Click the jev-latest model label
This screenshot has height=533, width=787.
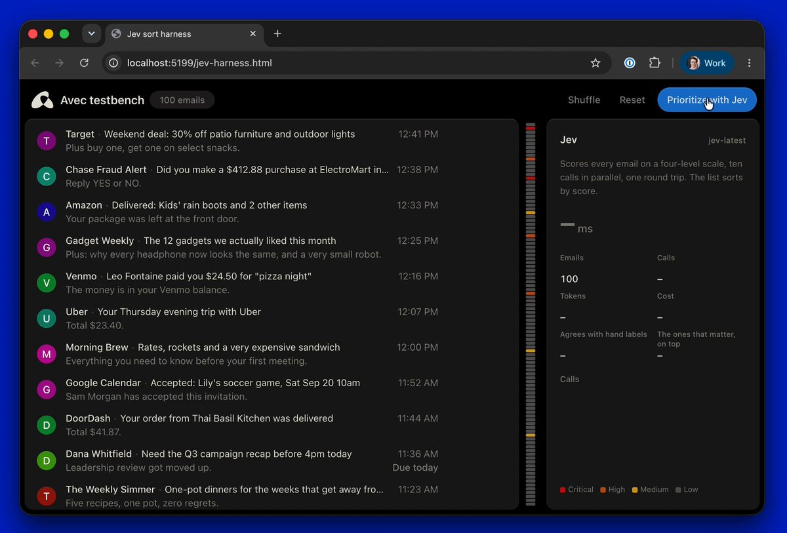tap(727, 140)
